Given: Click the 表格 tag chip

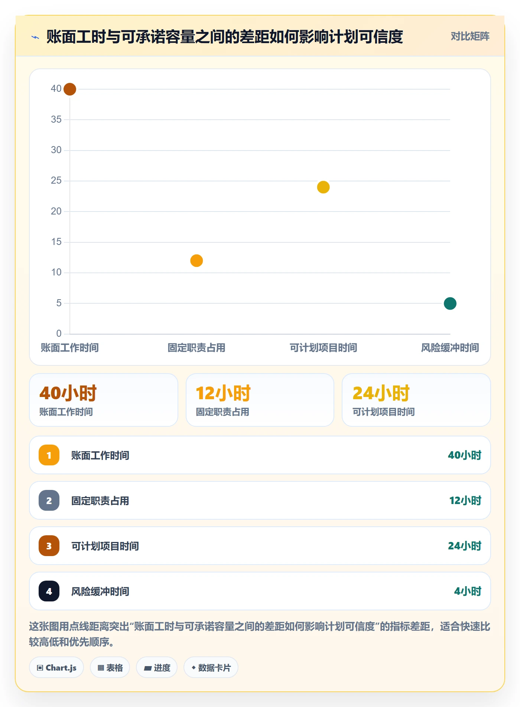Looking at the screenshot, I should click(110, 668).
